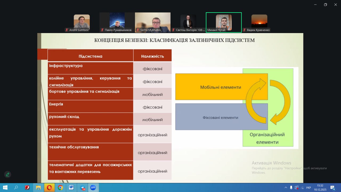
Task: Select Serhii Mykhalkiv's video thumbnail
Action: 153,22
